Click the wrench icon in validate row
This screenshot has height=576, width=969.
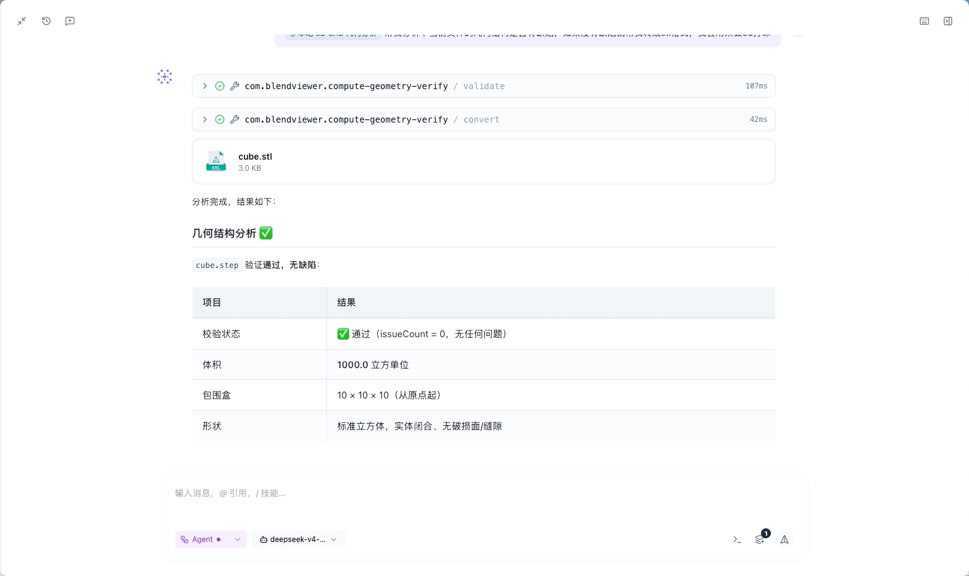235,86
